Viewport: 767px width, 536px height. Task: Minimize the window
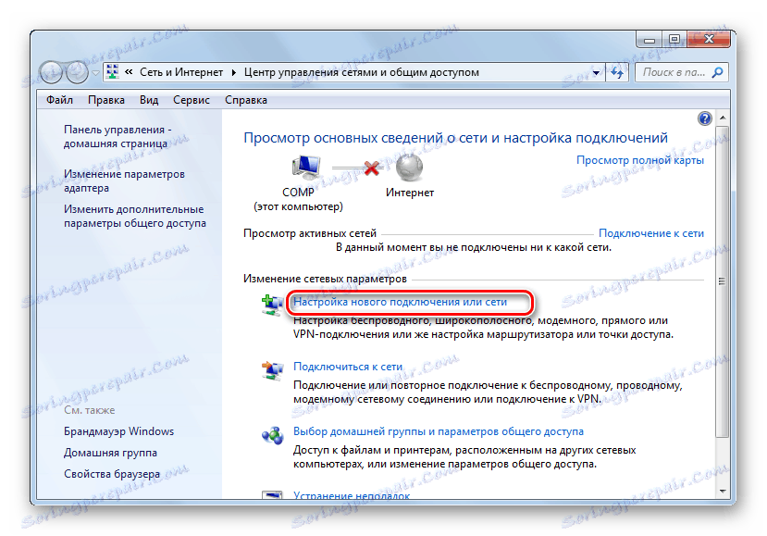click(649, 40)
